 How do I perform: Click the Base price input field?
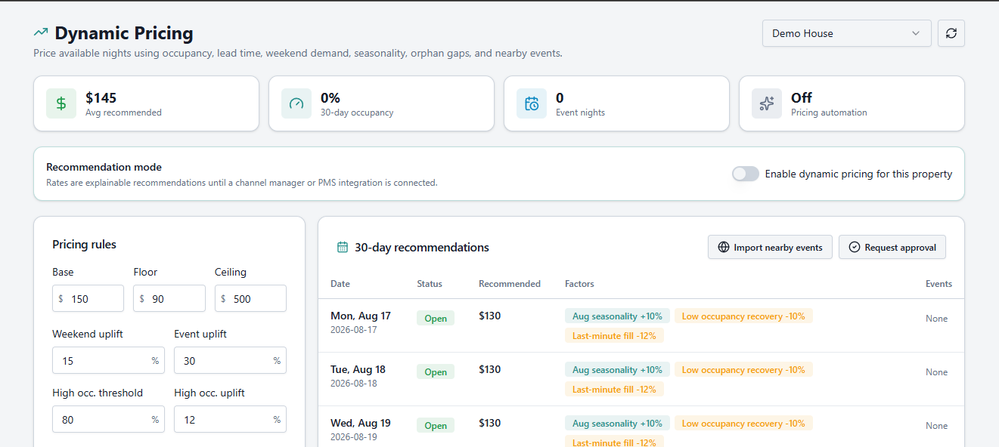(x=88, y=298)
